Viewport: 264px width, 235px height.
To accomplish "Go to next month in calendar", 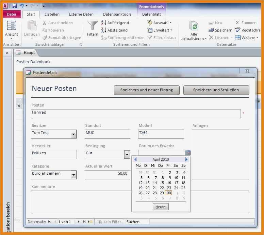I will coord(186,159).
